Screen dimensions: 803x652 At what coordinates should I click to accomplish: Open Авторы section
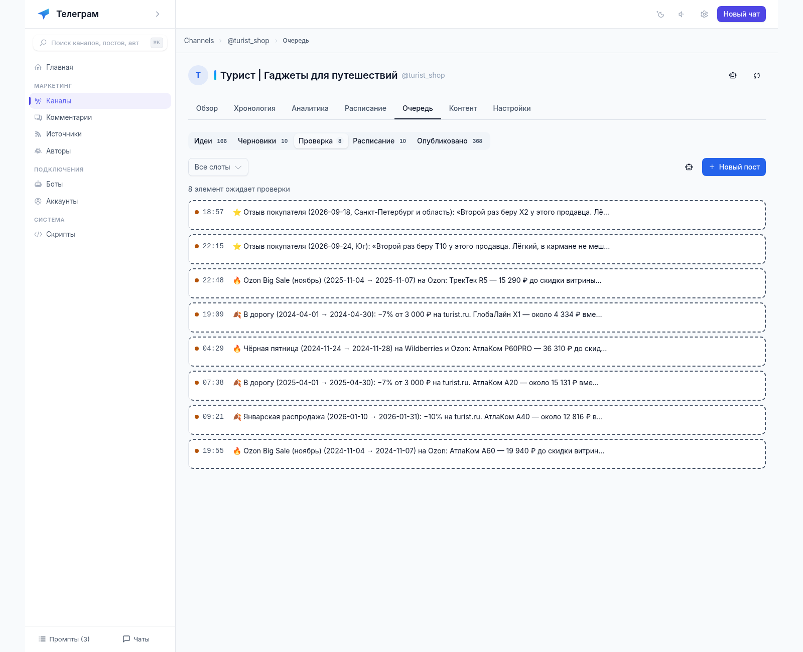point(100,151)
